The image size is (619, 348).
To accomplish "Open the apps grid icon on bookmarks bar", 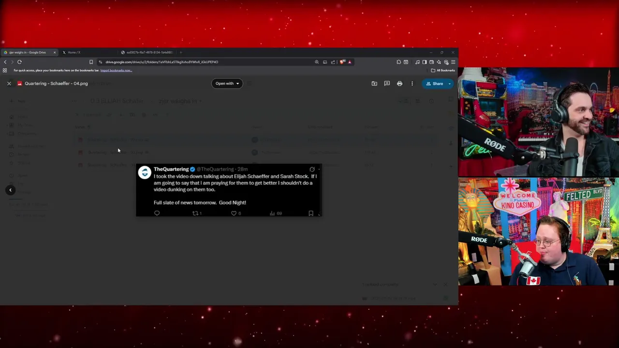I will pos(5,71).
